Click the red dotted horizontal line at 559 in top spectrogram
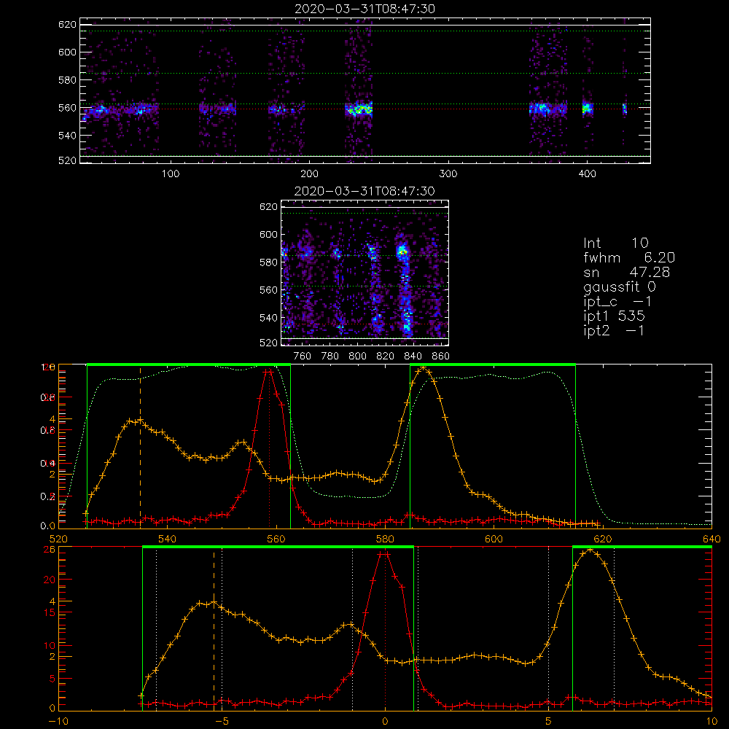The width and height of the screenshot is (729, 729). [365, 109]
